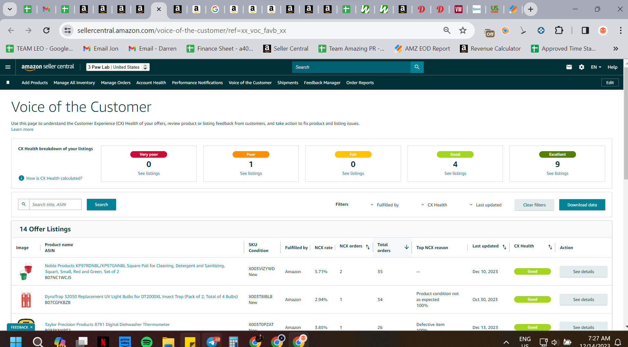This screenshot has width=628, height=347.
Task: Click the Windows Start button
Action: coord(16,342)
